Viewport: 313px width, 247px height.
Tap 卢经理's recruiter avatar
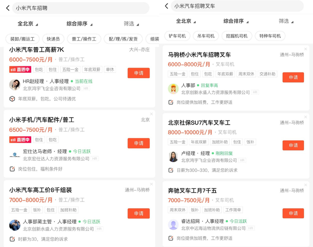click(173, 156)
